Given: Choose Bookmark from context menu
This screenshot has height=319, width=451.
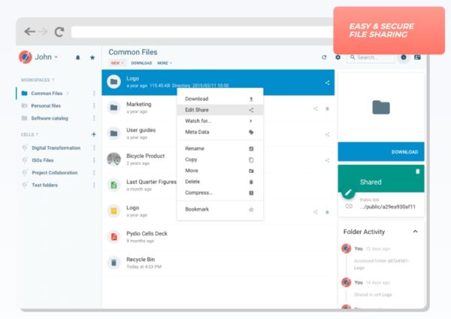Looking at the screenshot, I should pyautogui.click(x=220, y=209).
